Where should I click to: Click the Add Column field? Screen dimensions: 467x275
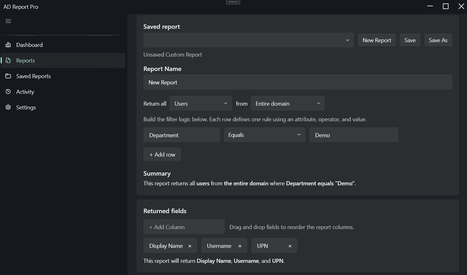pos(184,227)
